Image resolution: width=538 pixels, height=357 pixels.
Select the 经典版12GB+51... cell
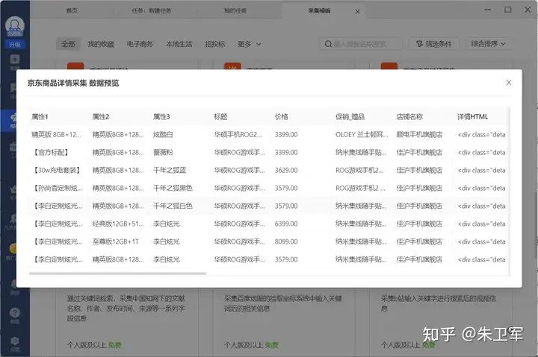pos(118,224)
